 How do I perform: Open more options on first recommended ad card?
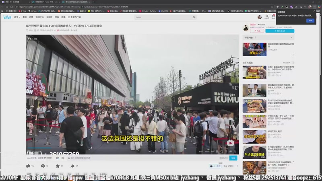tap(293, 55)
